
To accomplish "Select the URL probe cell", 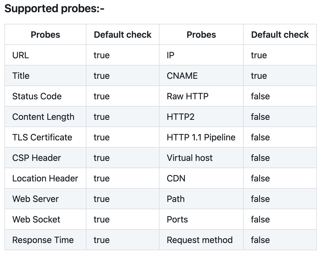I will tap(45, 55).
